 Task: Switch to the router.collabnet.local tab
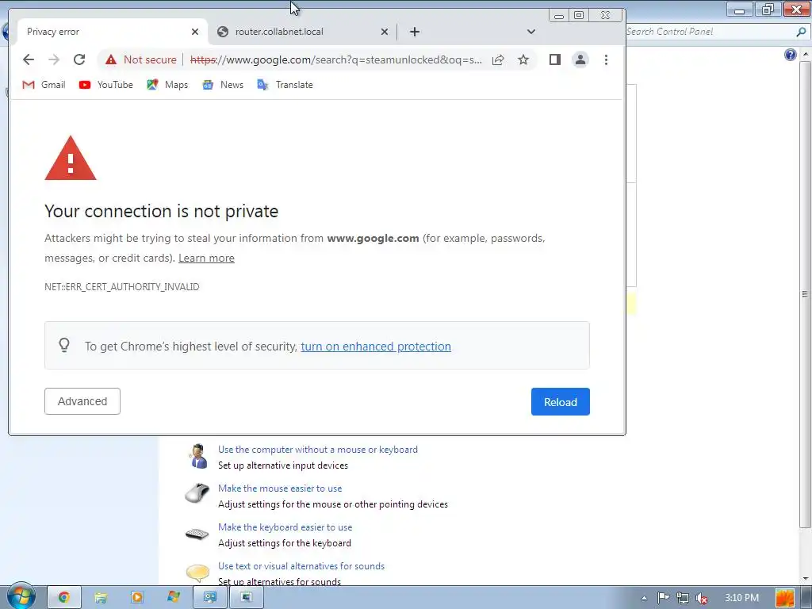(303, 32)
